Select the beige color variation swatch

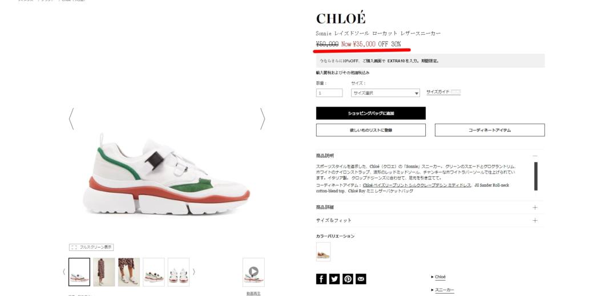tap(323, 252)
